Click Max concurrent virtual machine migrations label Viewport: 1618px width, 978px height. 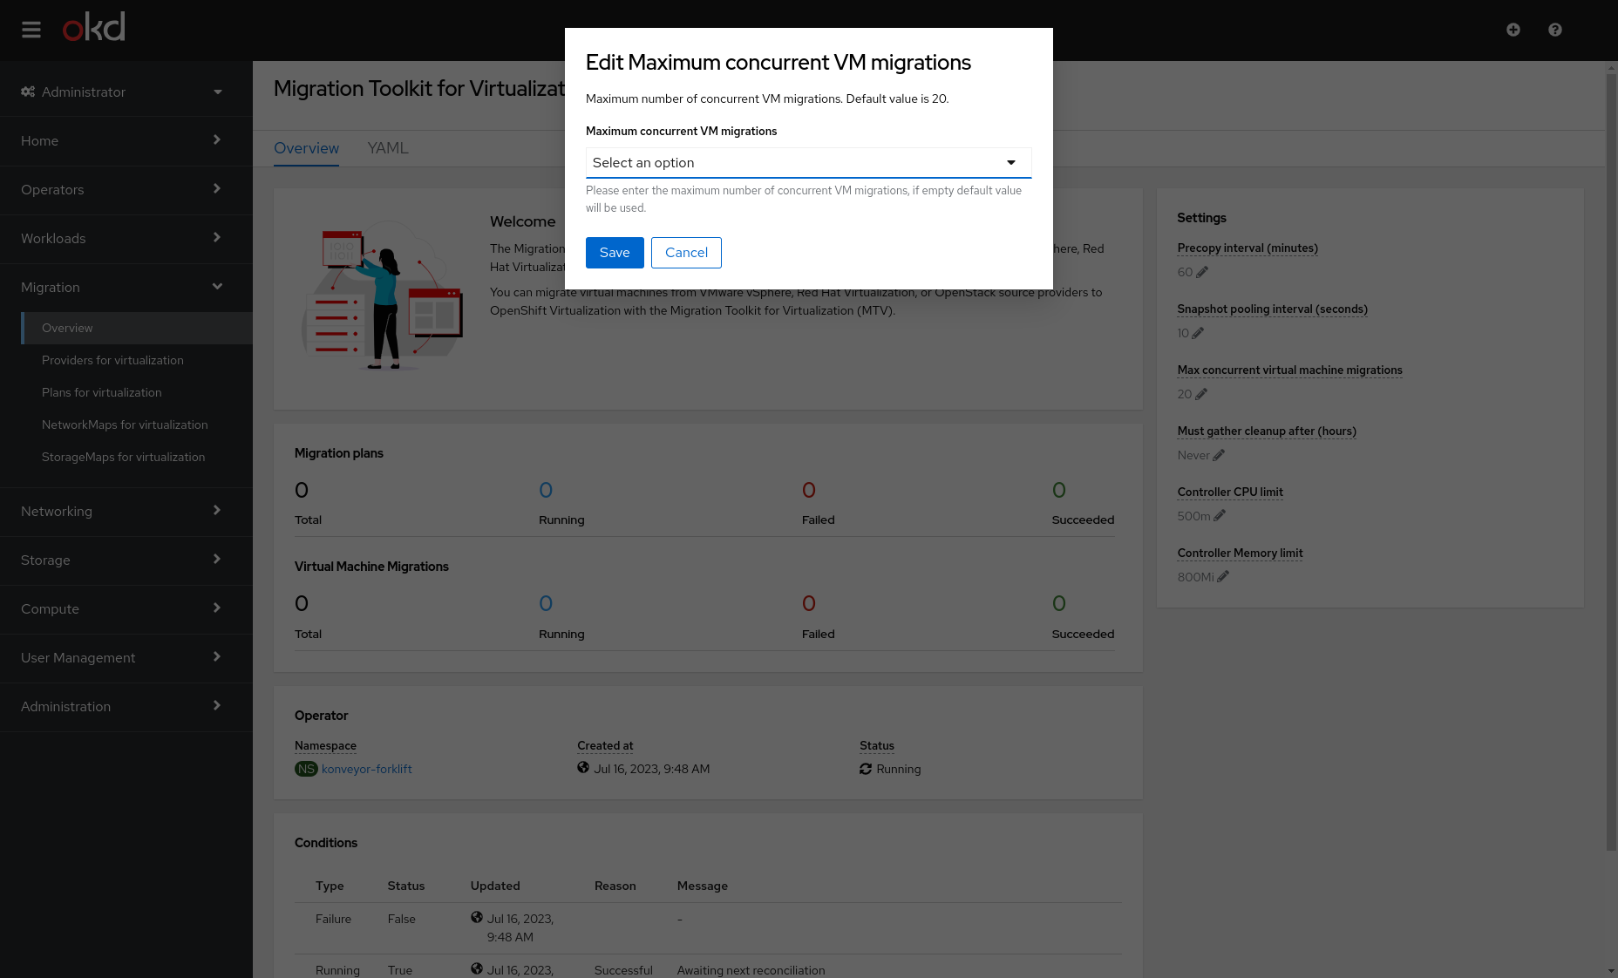coord(1289,370)
